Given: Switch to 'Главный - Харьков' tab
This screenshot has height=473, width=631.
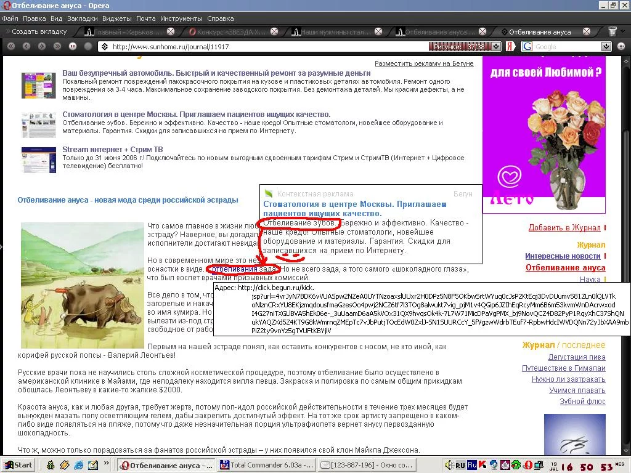Looking at the screenshot, I should [x=128, y=32].
